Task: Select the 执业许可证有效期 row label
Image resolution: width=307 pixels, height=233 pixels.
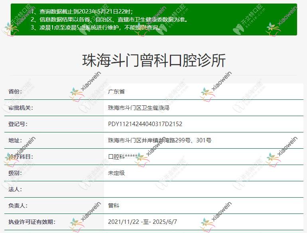Action: click(32, 222)
